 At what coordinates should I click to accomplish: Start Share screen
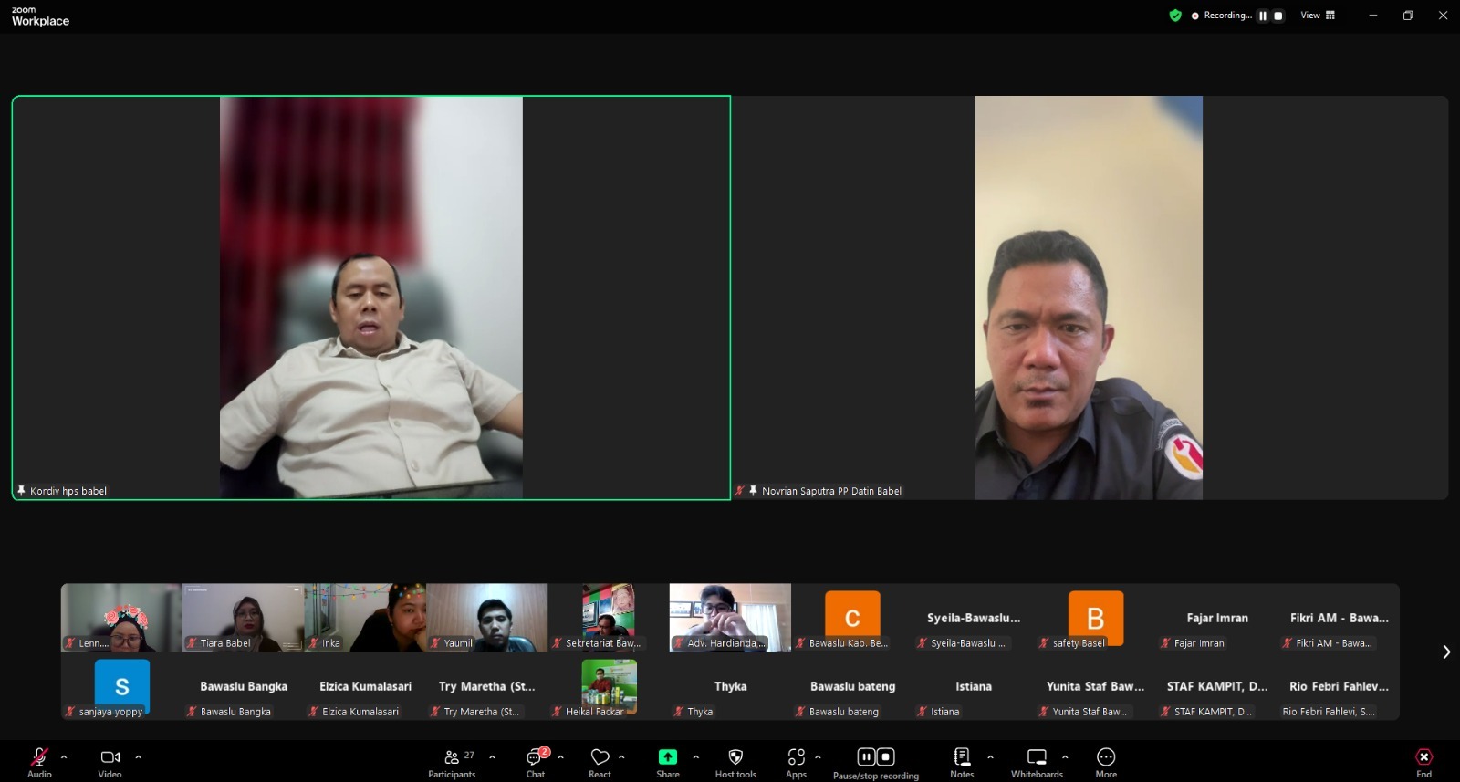pyautogui.click(x=668, y=763)
